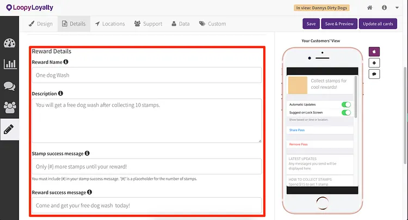Select the pencil edit sidebar icon
The height and width of the screenshot is (220, 408).
click(9, 130)
